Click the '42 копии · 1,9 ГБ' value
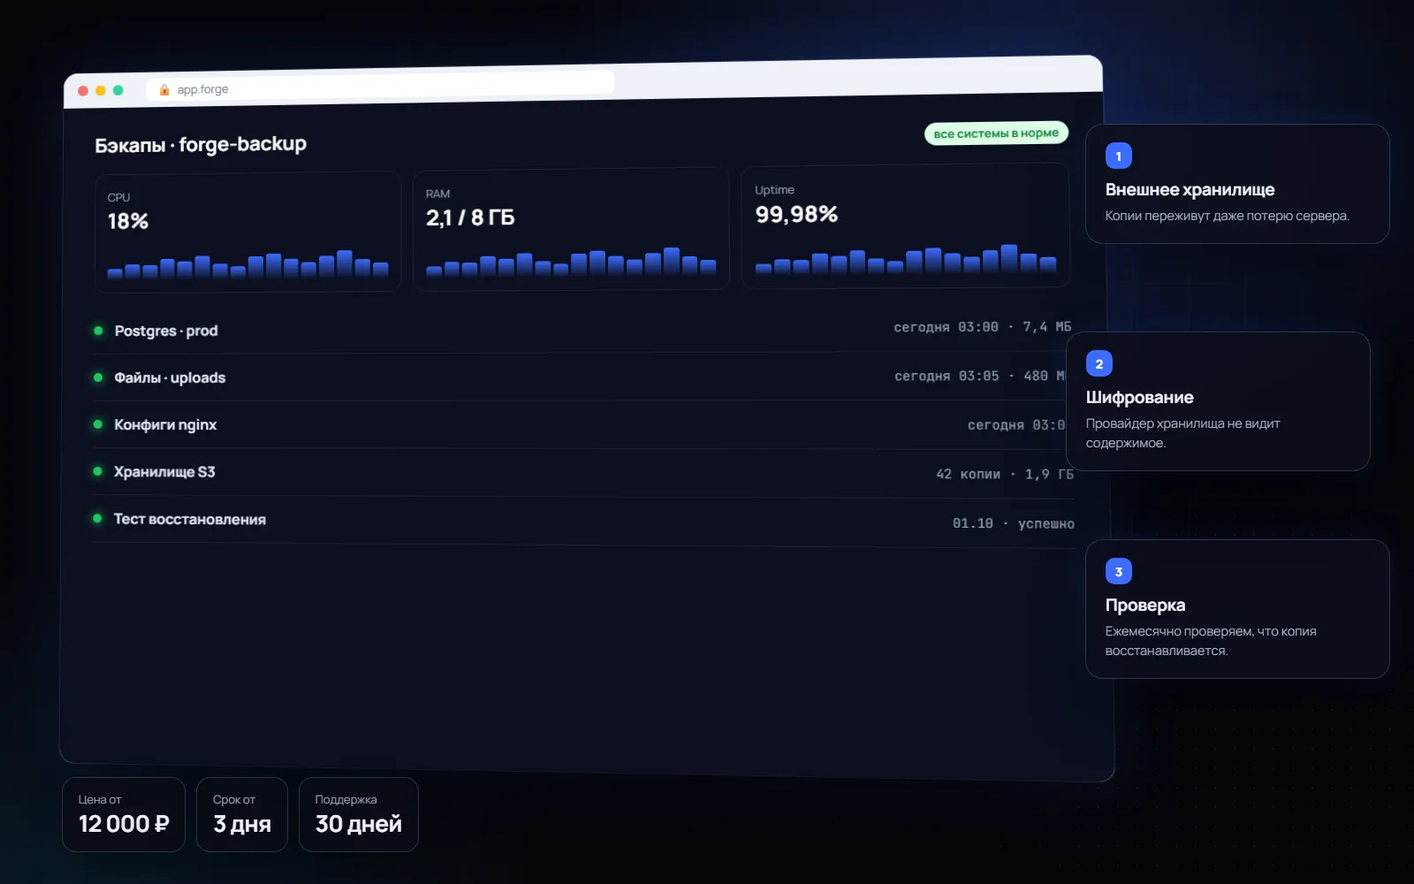The height and width of the screenshot is (884, 1414). pos(1005,474)
